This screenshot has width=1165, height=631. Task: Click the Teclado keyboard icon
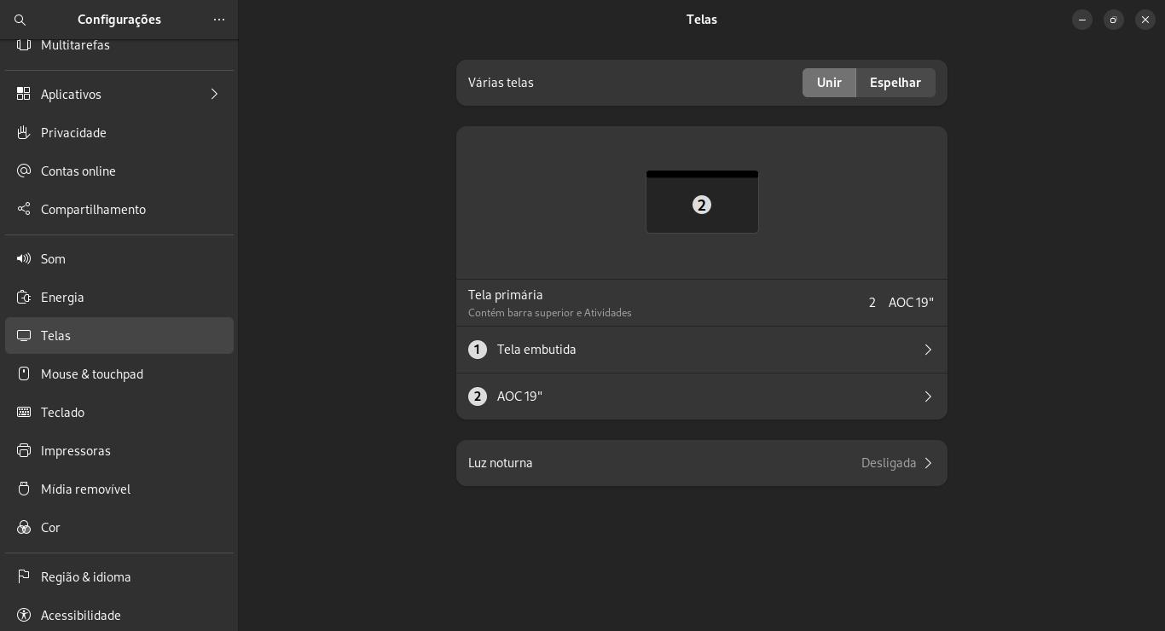(24, 413)
